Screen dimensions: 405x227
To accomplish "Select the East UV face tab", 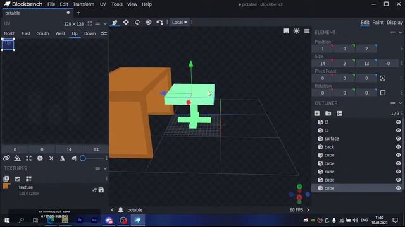I will [x=26, y=33].
